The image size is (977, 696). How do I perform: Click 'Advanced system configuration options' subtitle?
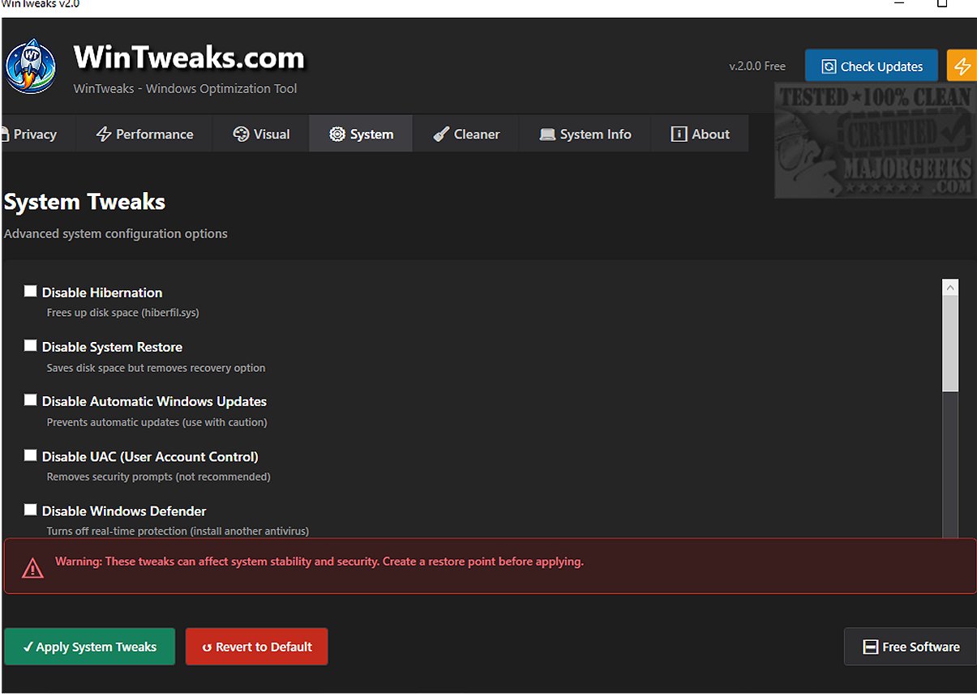click(x=116, y=233)
